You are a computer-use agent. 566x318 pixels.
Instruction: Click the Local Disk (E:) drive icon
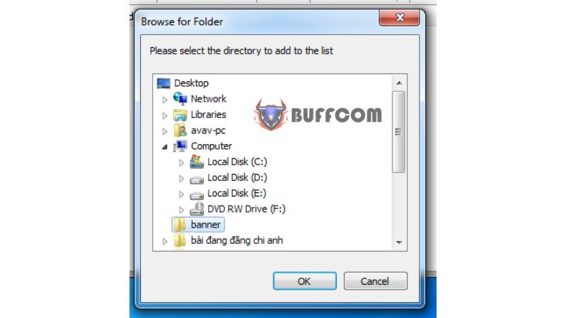(x=197, y=196)
